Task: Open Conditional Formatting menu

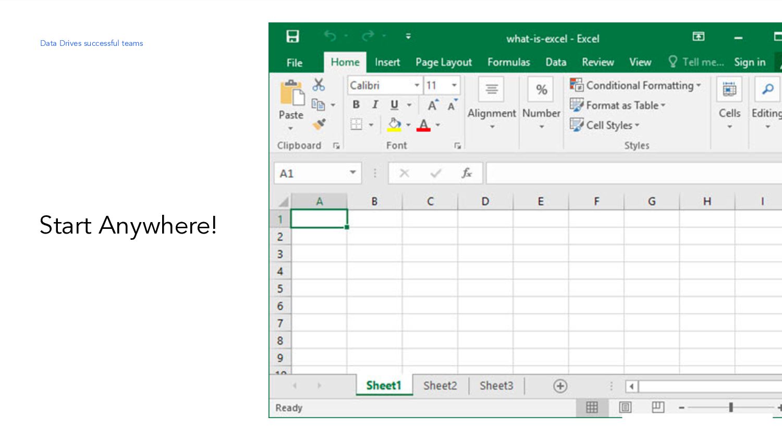Action: (x=636, y=85)
